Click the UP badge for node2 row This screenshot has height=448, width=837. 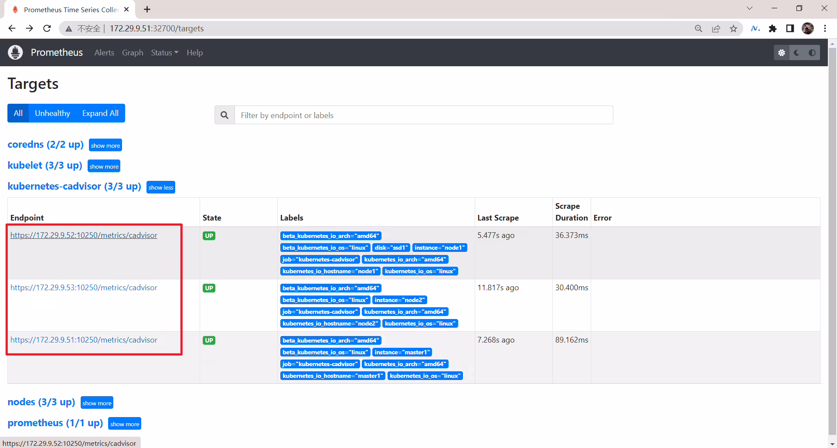[209, 288]
